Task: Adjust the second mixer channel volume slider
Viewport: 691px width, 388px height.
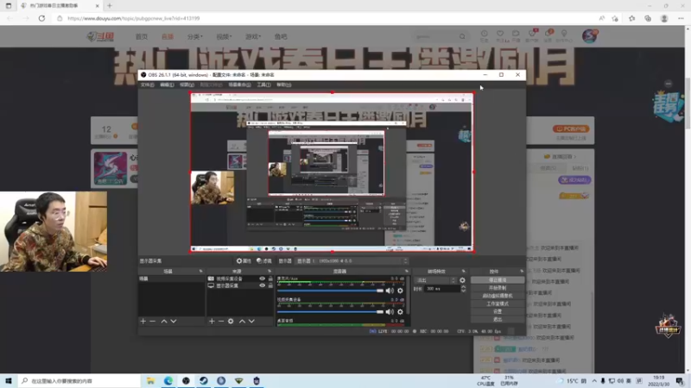Action: [330, 312]
